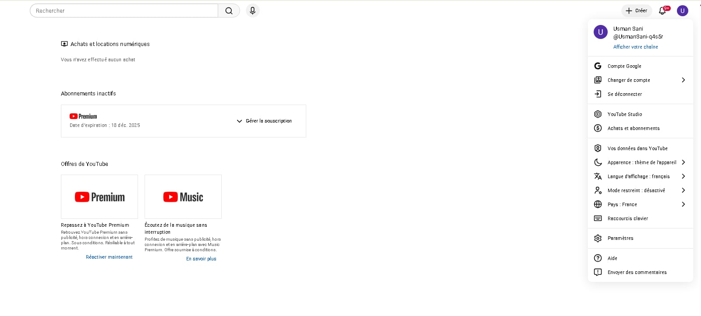
Task: Expand Gérer la souscription chevron
Action: 239,121
